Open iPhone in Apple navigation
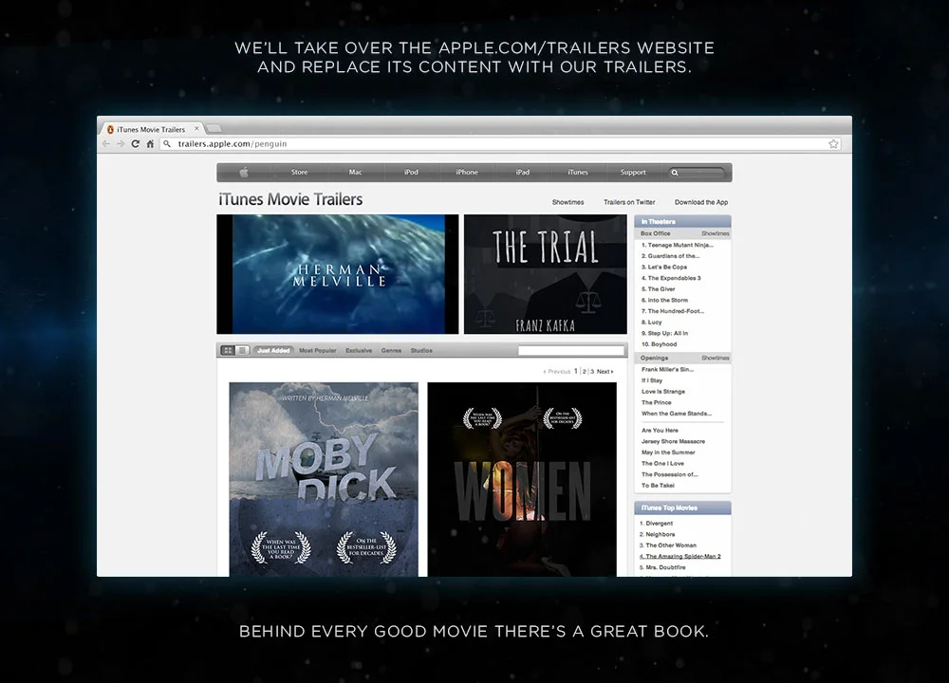 (467, 173)
